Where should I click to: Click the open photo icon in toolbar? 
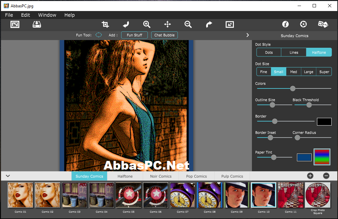[x=15, y=24]
